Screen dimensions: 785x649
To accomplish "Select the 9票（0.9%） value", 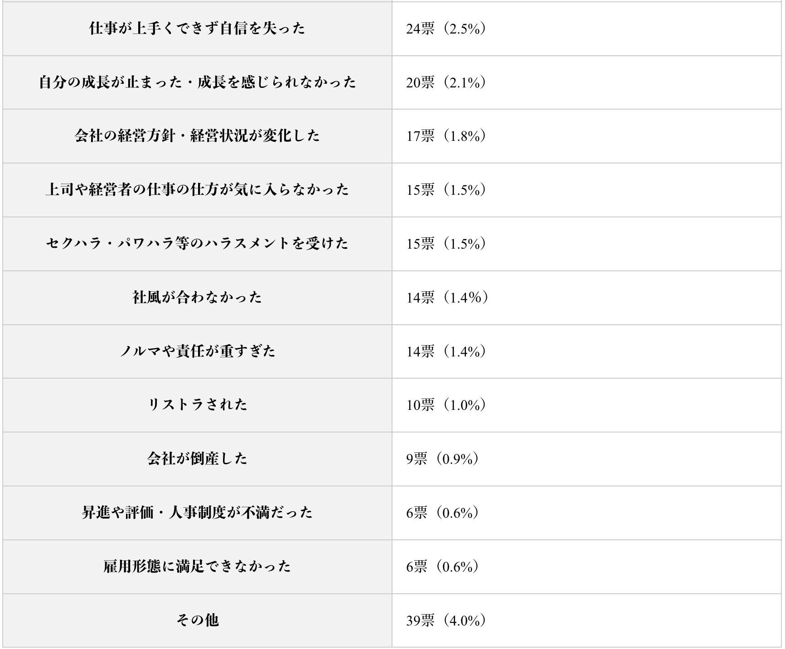I will [x=442, y=459].
